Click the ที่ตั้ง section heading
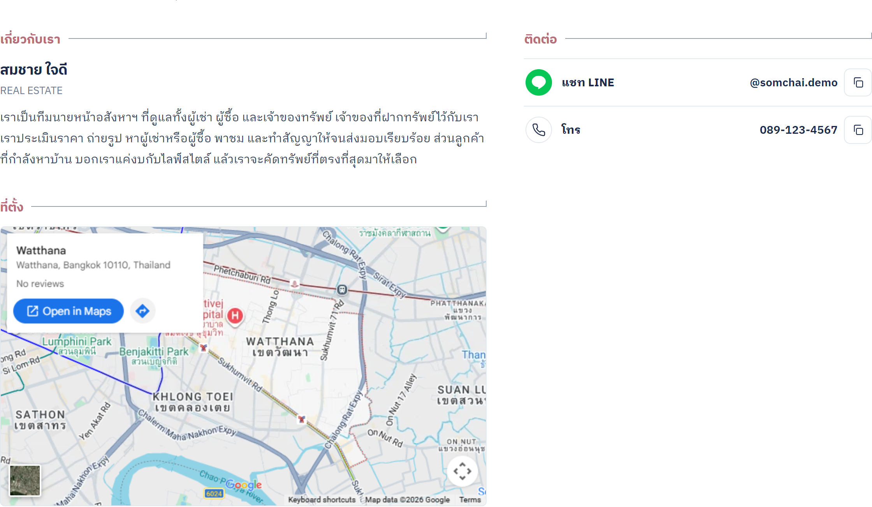The height and width of the screenshot is (507, 872). (12, 206)
